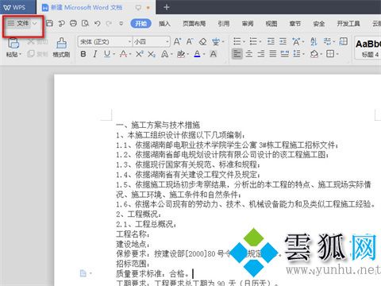Decrease font size with A- icon

tap(190, 41)
